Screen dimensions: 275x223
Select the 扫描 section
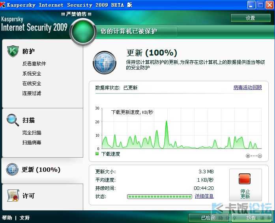[x=28, y=120]
